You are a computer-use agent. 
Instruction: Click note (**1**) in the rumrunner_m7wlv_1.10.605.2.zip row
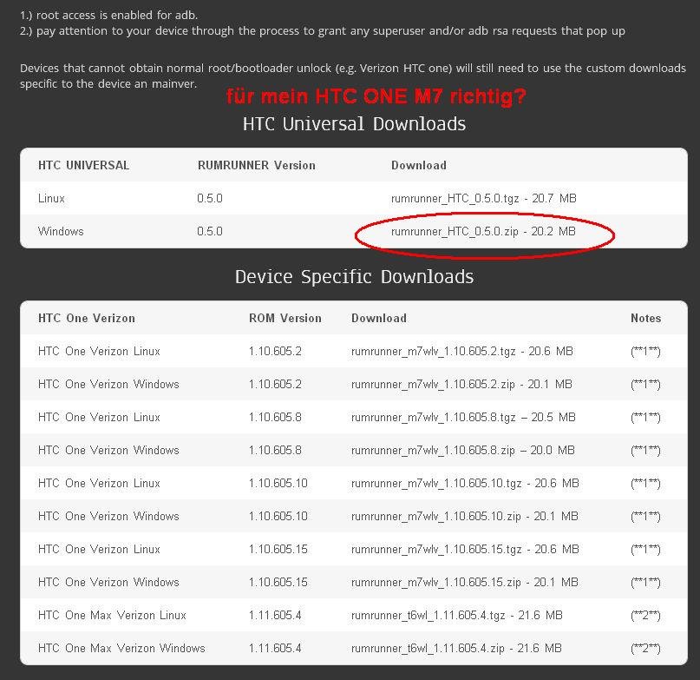tap(645, 385)
